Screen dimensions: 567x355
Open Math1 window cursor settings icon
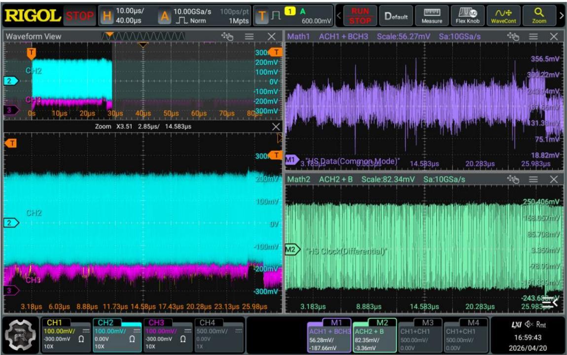click(513, 36)
